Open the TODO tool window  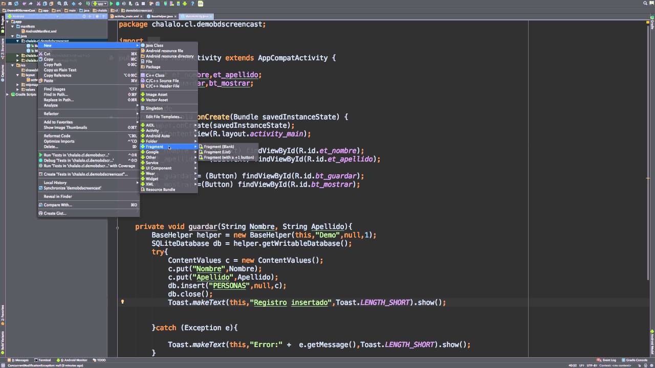coord(100,360)
